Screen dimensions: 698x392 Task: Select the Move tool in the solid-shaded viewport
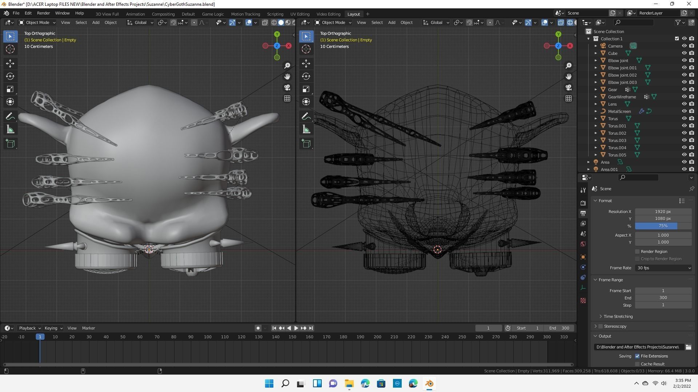(x=10, y=64)
